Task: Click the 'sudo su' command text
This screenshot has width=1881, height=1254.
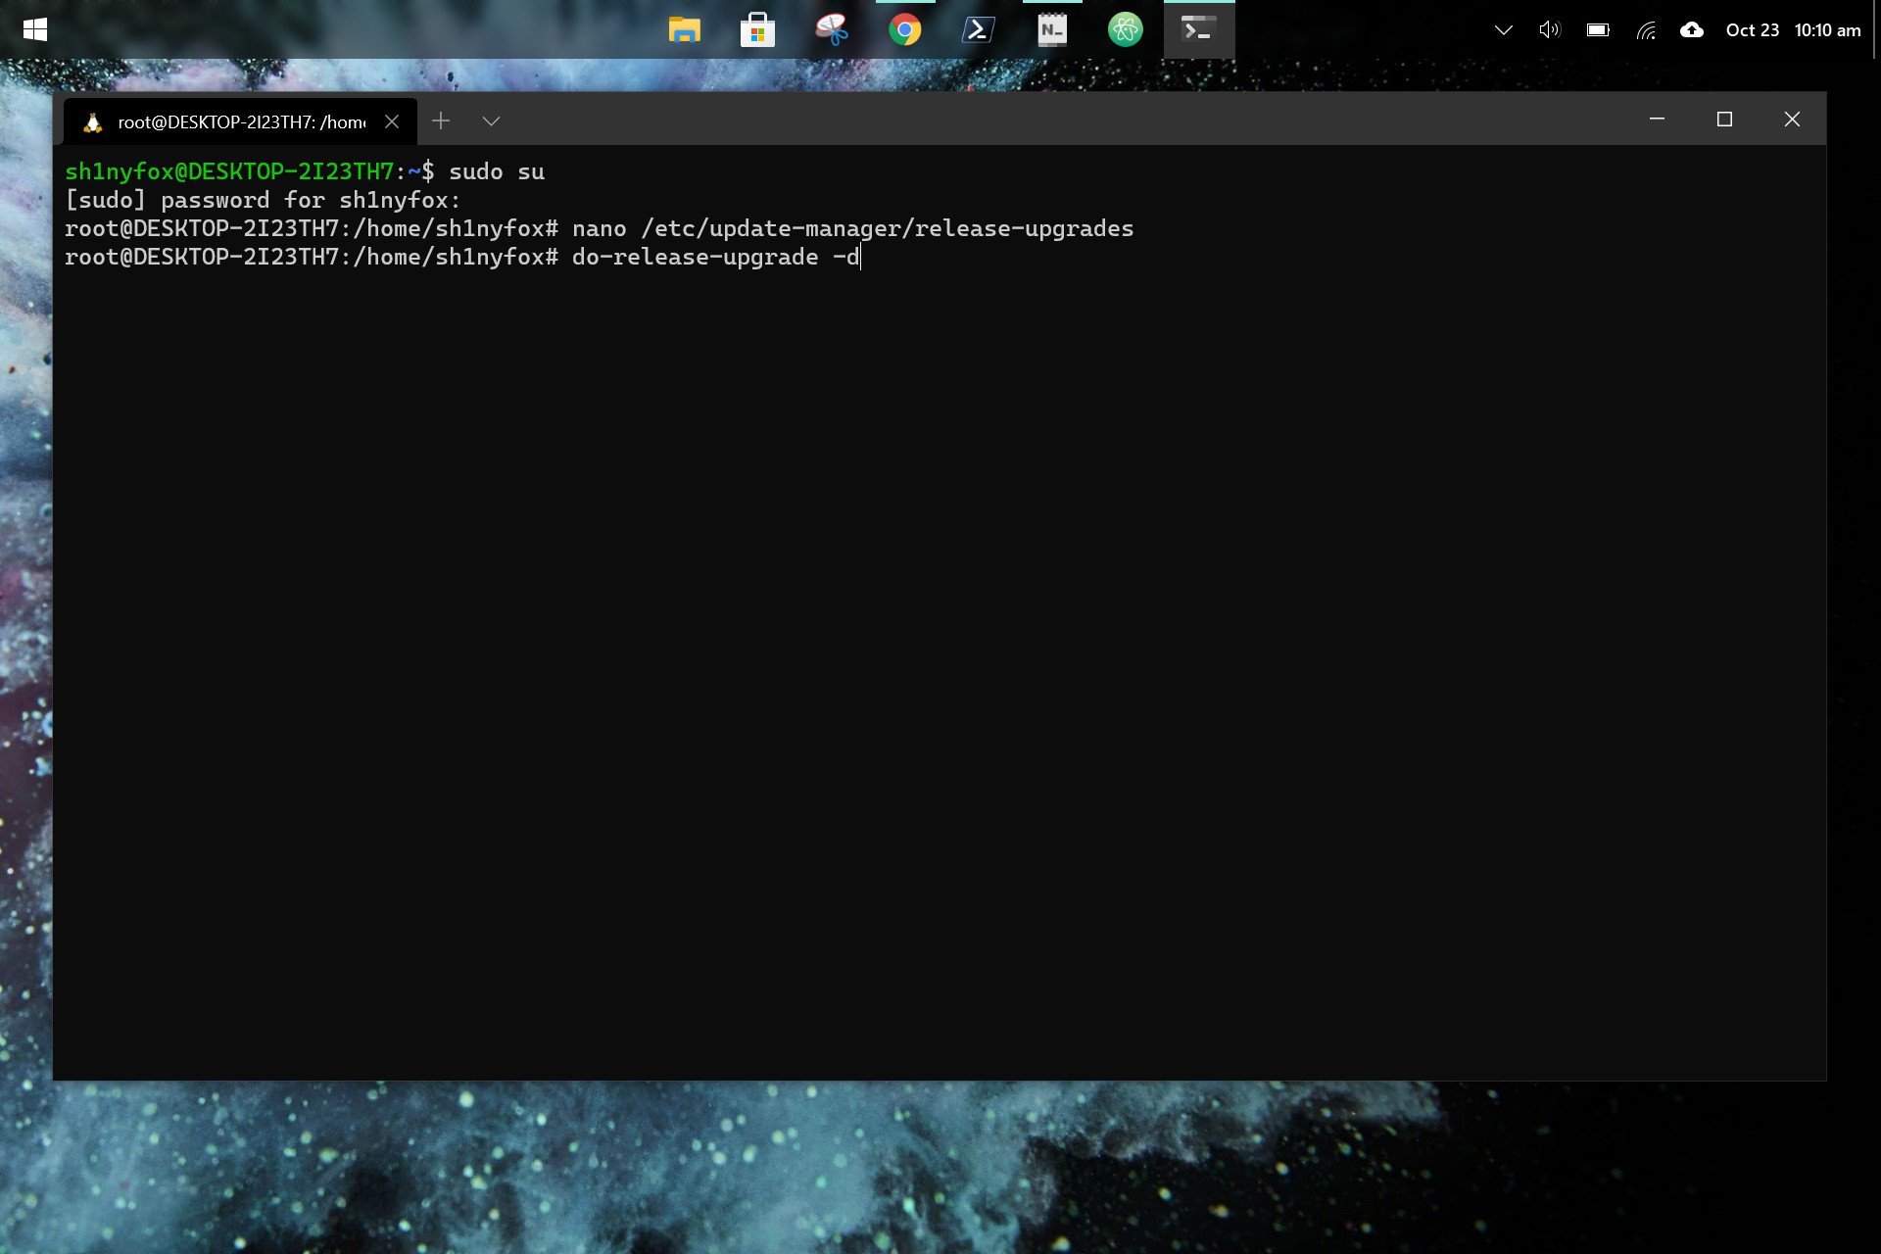Action: coord(497,171)
